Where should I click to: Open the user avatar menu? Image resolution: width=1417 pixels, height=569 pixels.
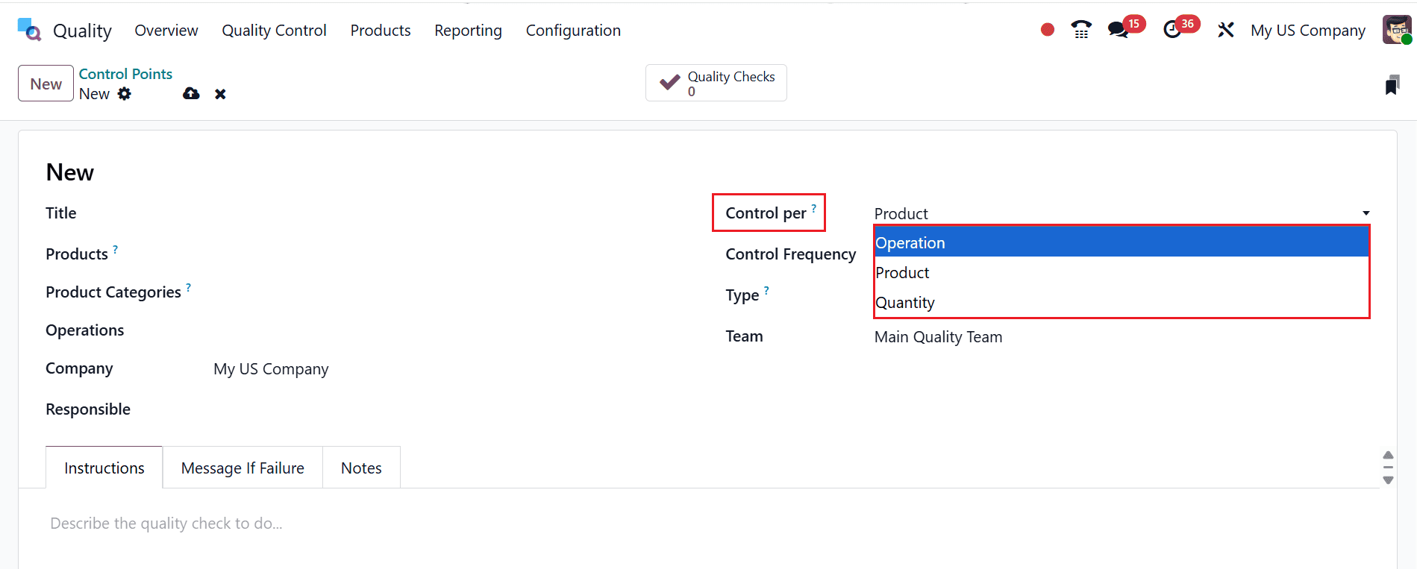pyautogui.click(x=1397, y=30)
